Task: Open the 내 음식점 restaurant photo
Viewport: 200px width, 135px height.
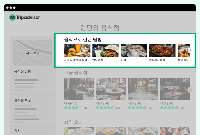Action: [79, 89]
